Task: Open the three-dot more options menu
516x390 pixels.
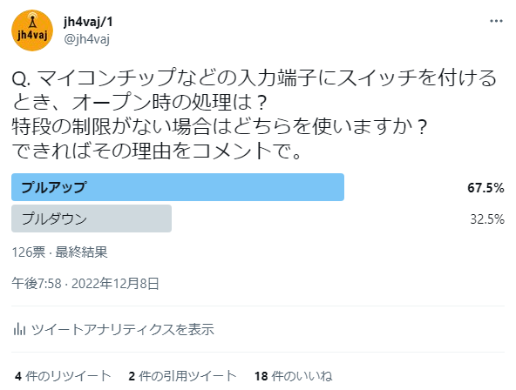Action: click(496, 21)
